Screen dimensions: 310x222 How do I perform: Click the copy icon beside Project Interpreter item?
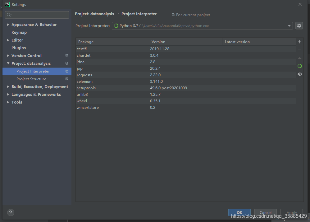(x=67, y=71)
